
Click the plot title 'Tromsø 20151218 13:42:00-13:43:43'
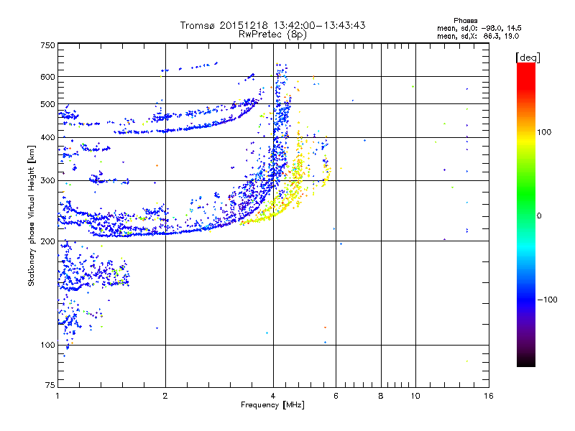click(x=272, y=25)
